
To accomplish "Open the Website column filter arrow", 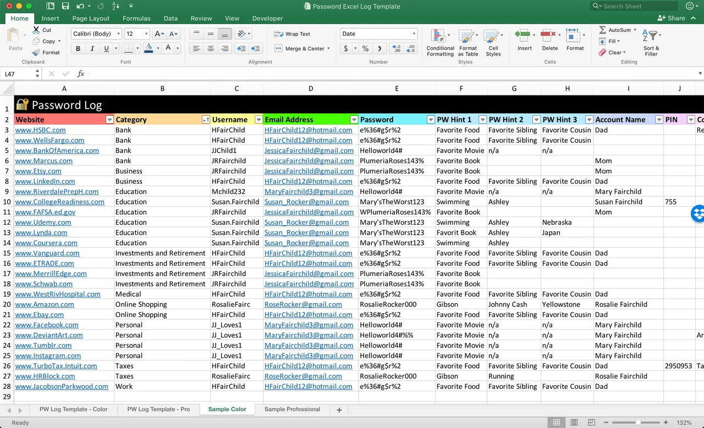I will click(109, 120).
